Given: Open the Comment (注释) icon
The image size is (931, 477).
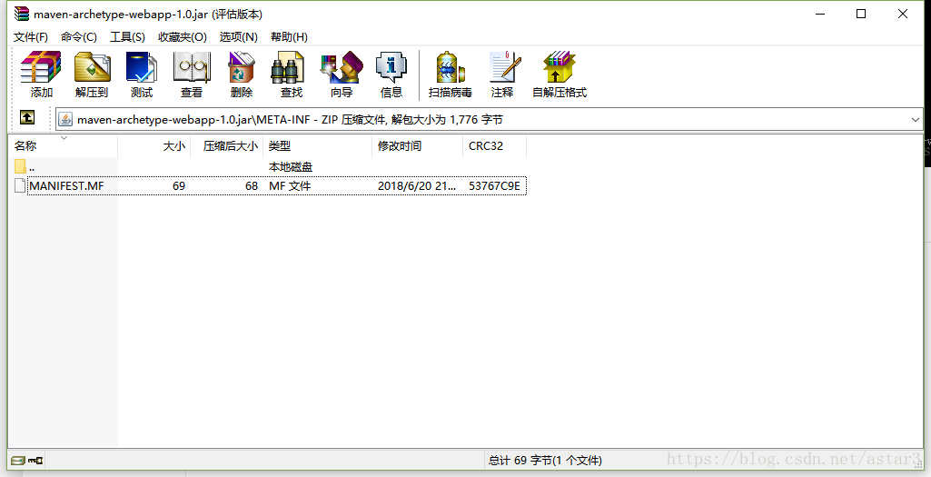Looking at the screenshot, I should pyautogui.click(x=503, y=67).
